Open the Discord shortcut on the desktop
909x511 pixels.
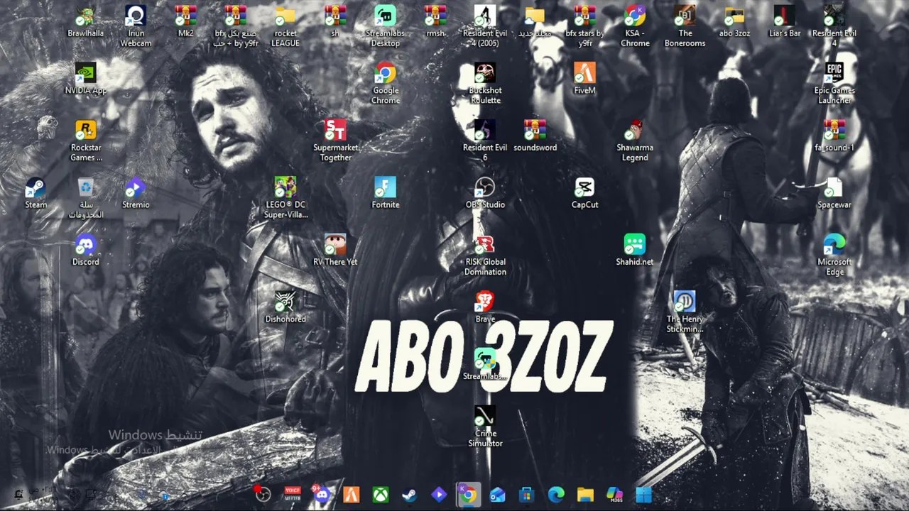85,250
